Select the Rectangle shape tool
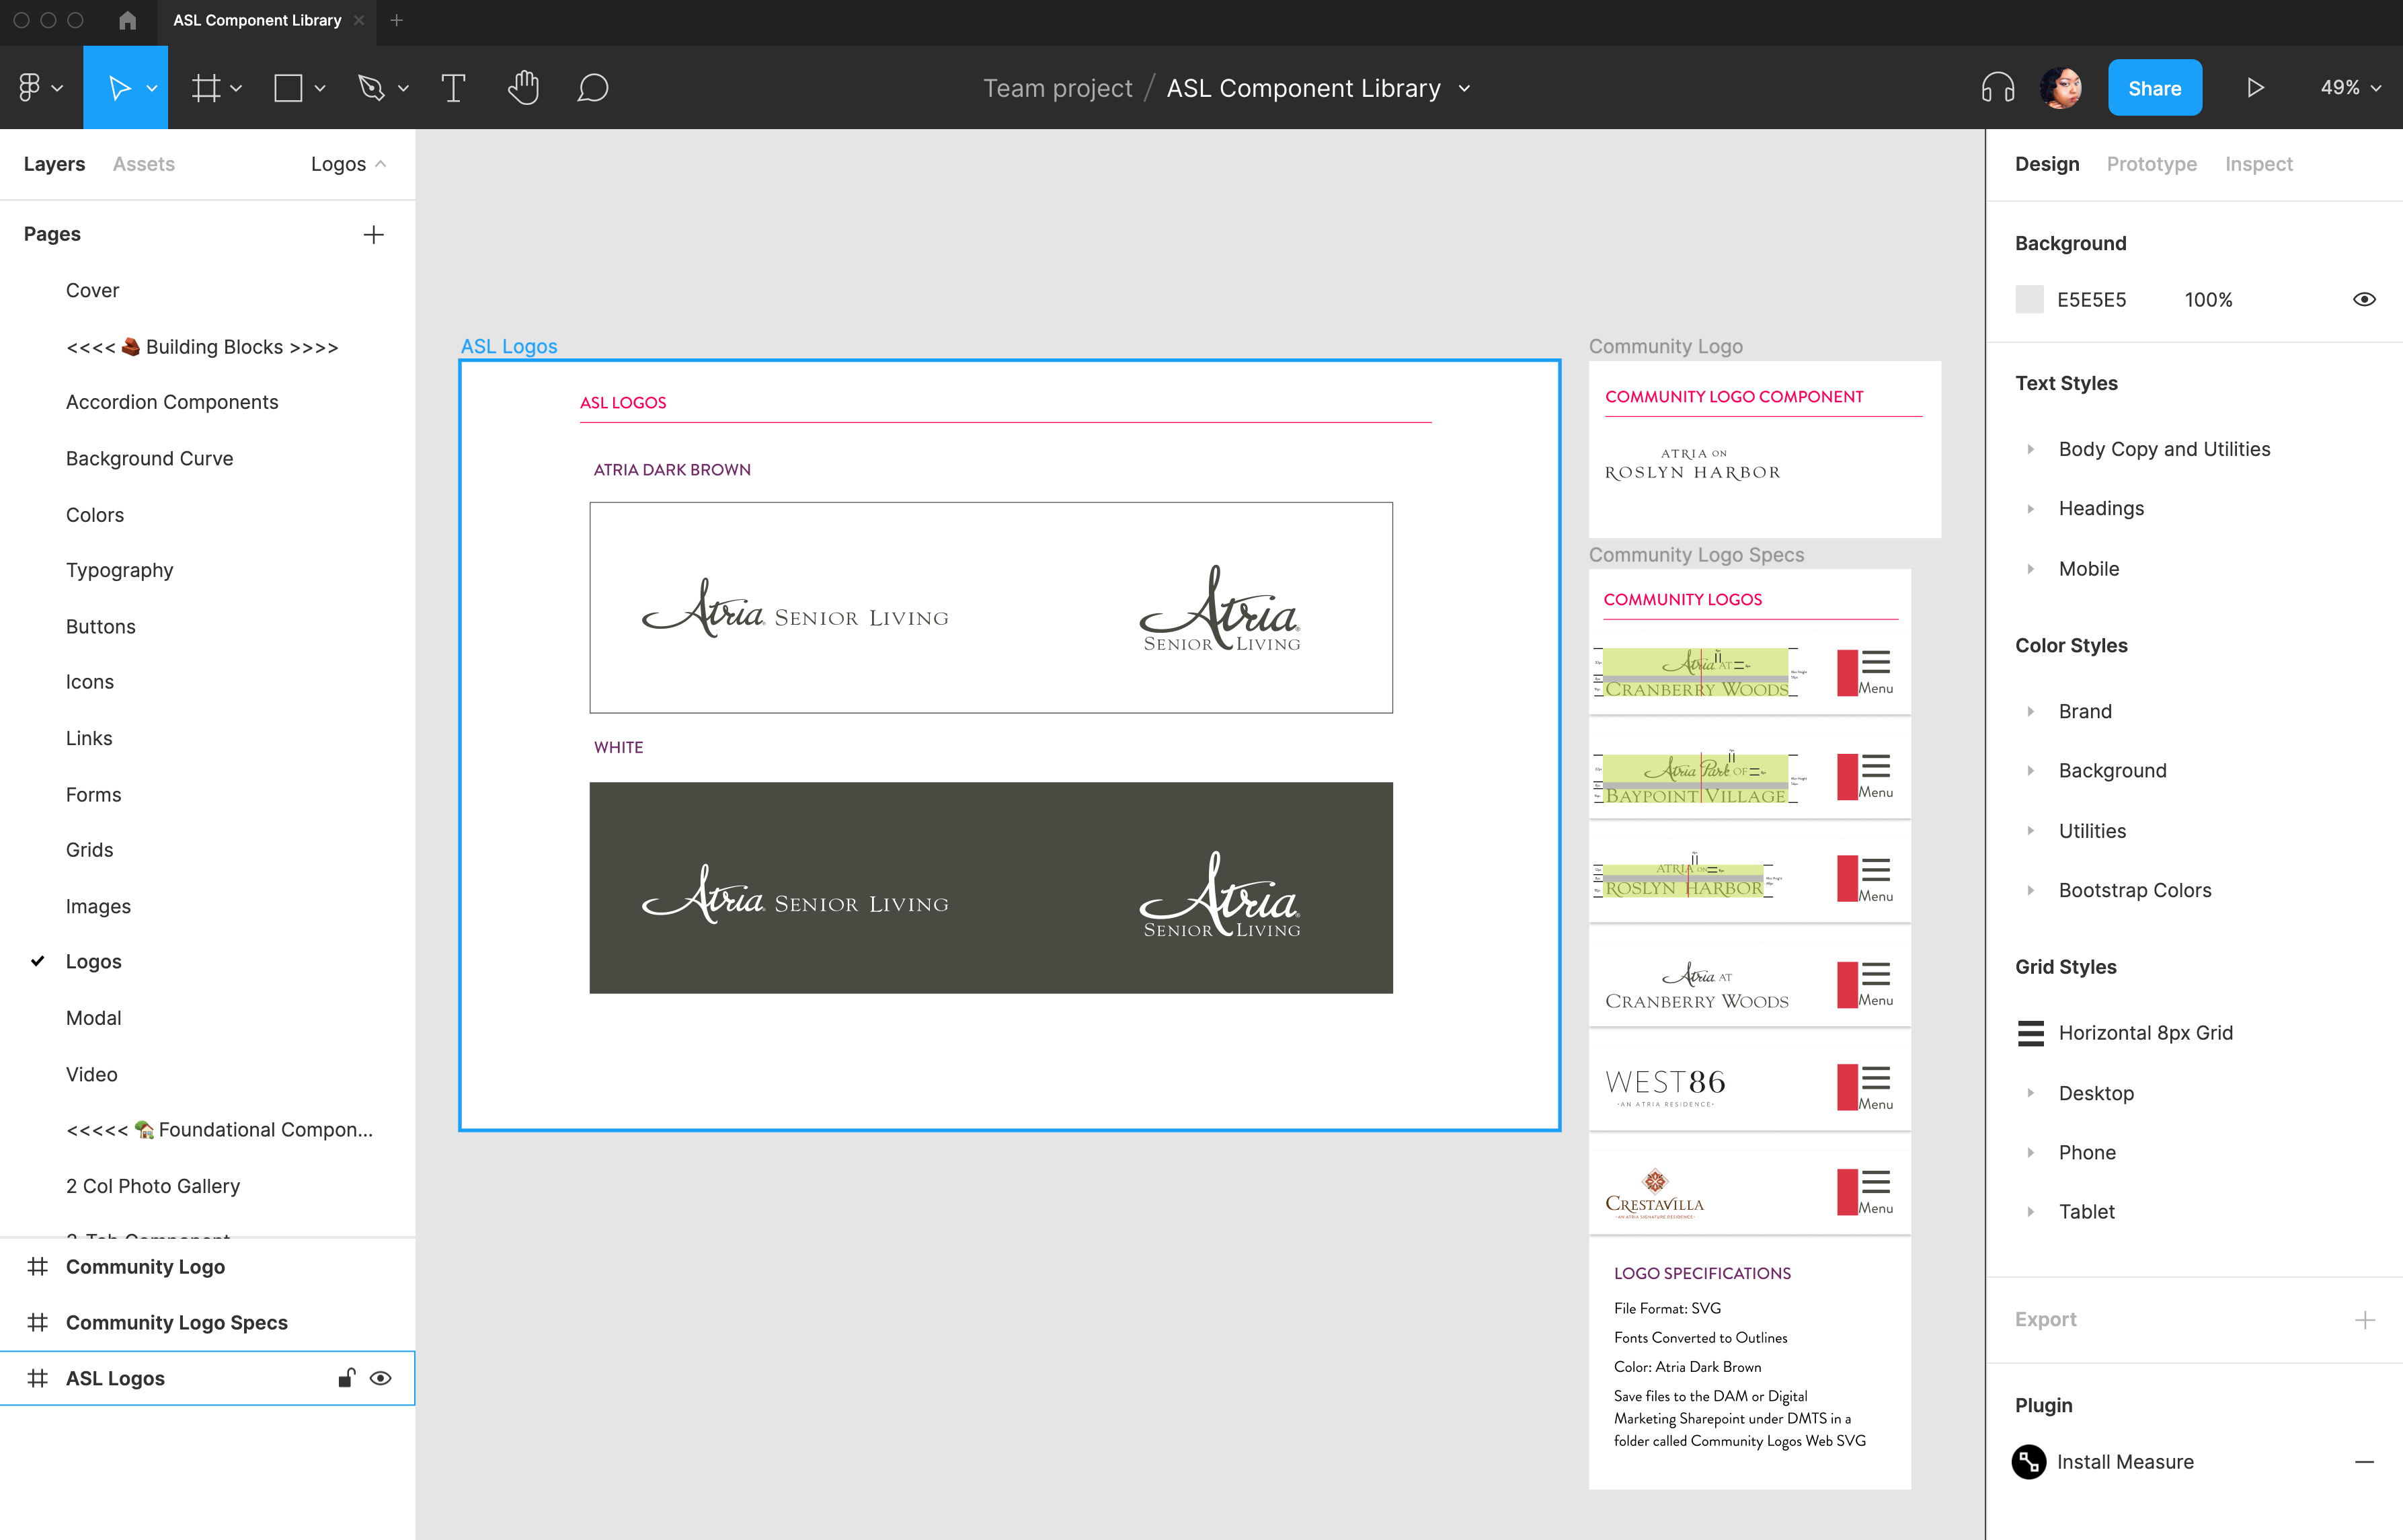Viewport: 2403px width, 1540px height. click(288, 88)
